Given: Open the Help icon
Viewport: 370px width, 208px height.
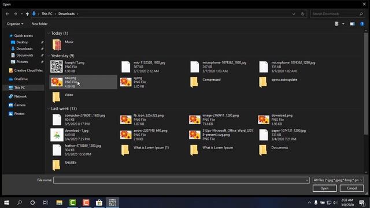Looking at the screenshot, I should [x=362, y=24].
